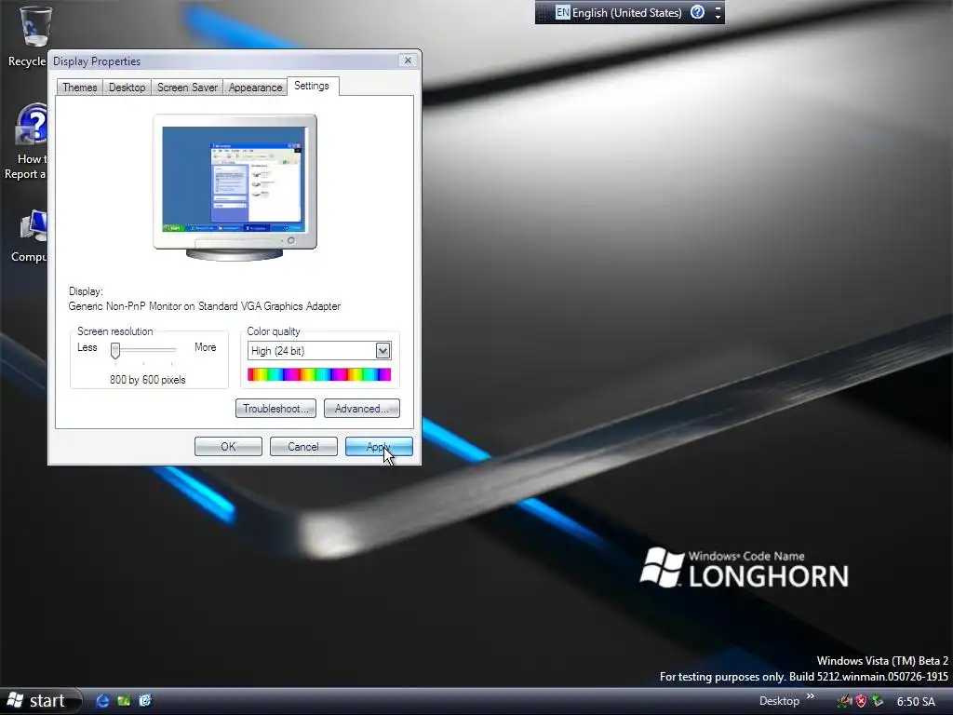Click the Troubleshoot... button
Viewport: 953px width, 715px height.
point(275,409)
